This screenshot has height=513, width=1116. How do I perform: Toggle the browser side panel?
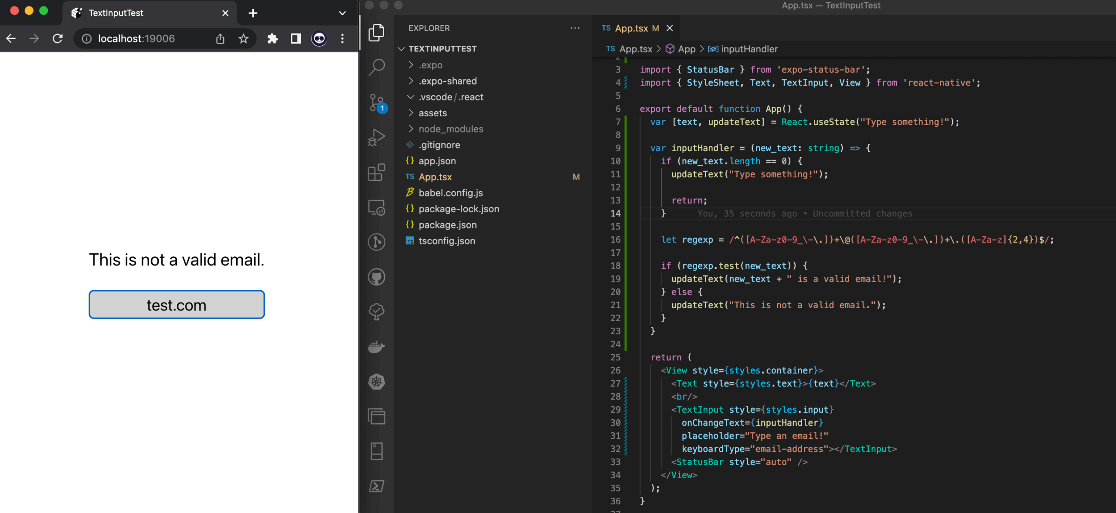tap(296, 39)
